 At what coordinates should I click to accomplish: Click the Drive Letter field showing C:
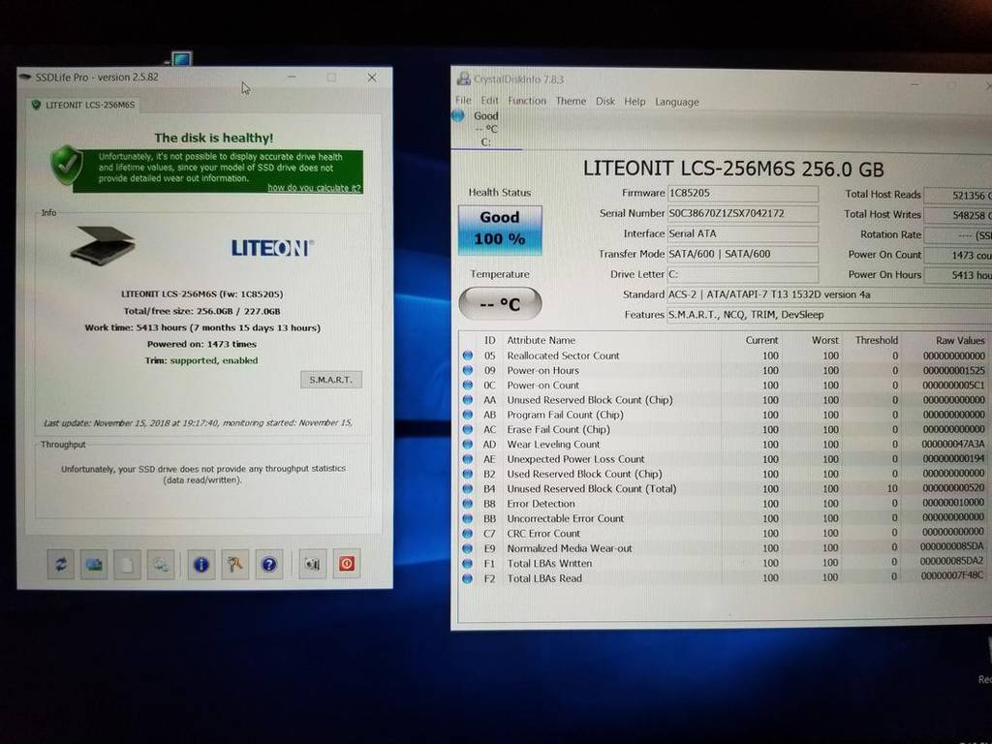[743, 274]
